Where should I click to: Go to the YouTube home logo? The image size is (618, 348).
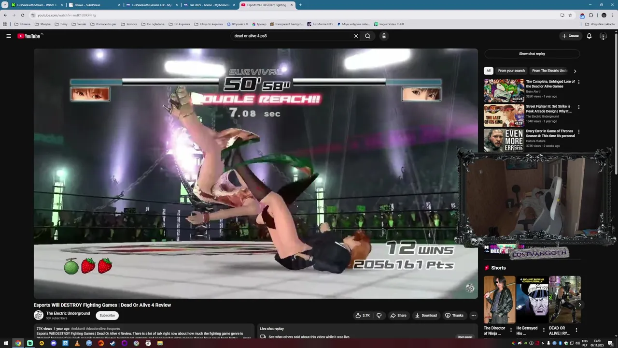(30, 36)
